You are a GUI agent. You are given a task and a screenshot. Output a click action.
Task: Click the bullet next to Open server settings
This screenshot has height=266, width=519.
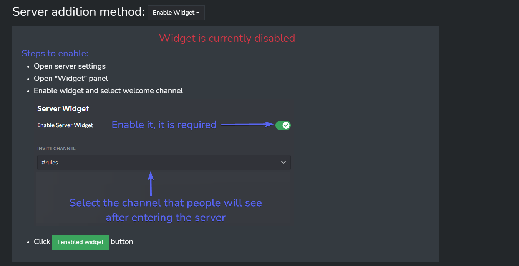[x=28, y=66]
